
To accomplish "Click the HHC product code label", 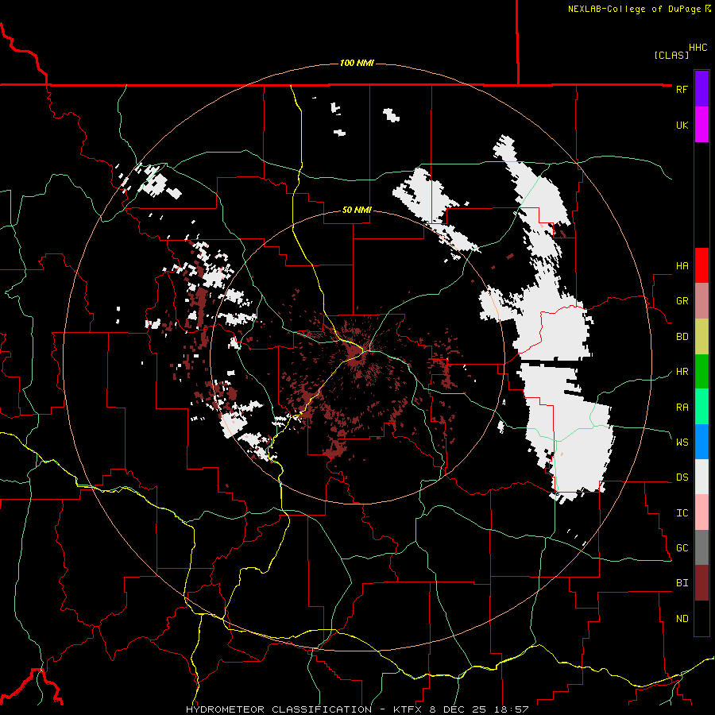I will point(698,48).
